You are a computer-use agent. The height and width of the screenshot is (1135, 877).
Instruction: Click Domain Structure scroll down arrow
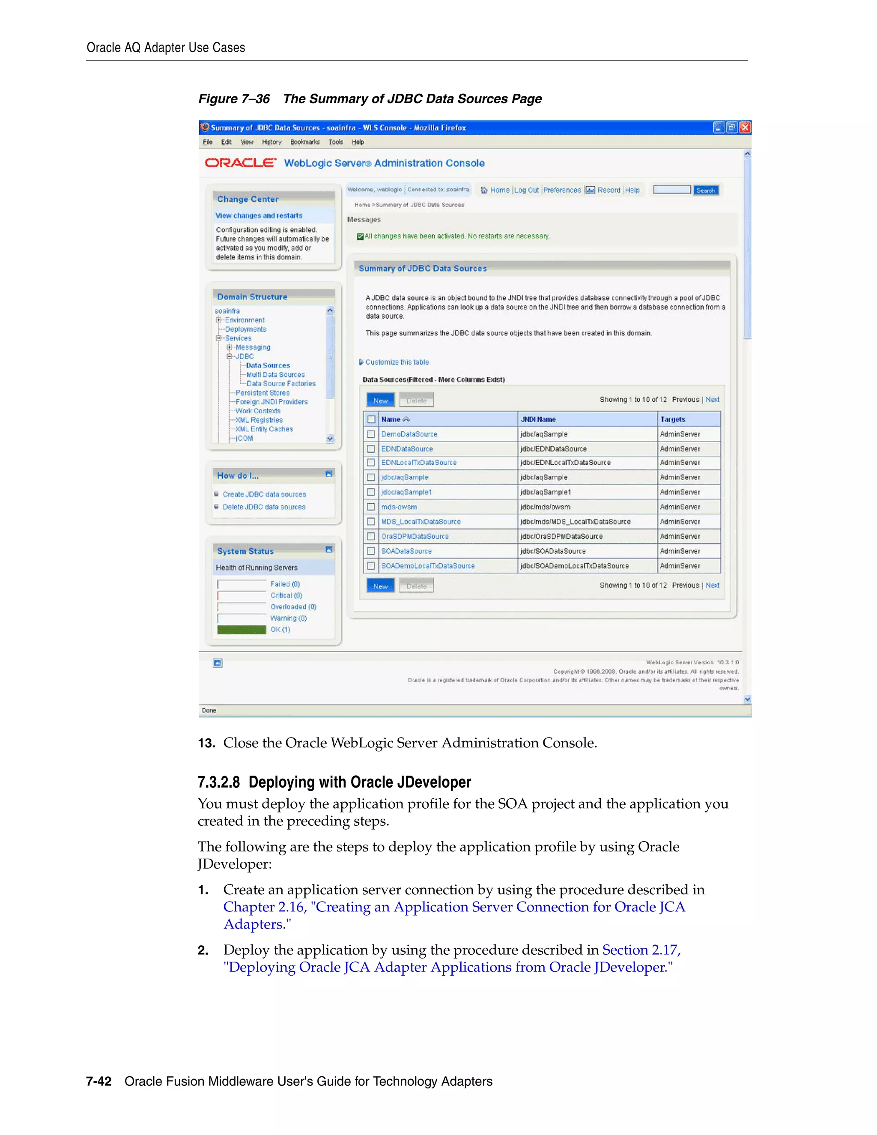[330, 439]
